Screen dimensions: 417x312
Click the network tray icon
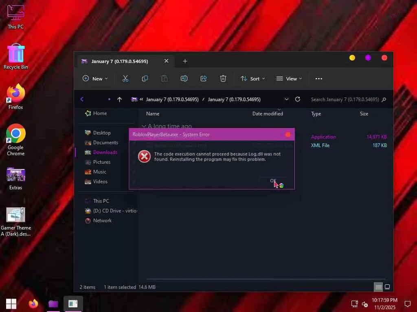point(355,304)
